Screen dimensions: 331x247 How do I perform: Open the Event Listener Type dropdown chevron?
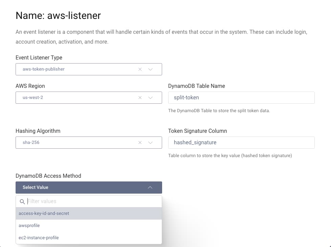point(150,69)
